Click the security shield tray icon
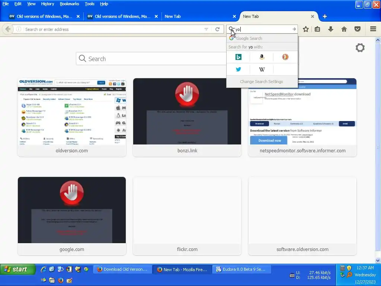 349,268
